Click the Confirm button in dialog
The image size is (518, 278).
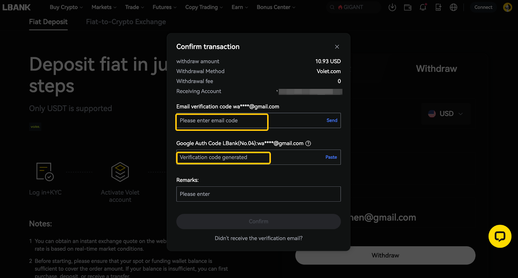click(x=258, y=221)
